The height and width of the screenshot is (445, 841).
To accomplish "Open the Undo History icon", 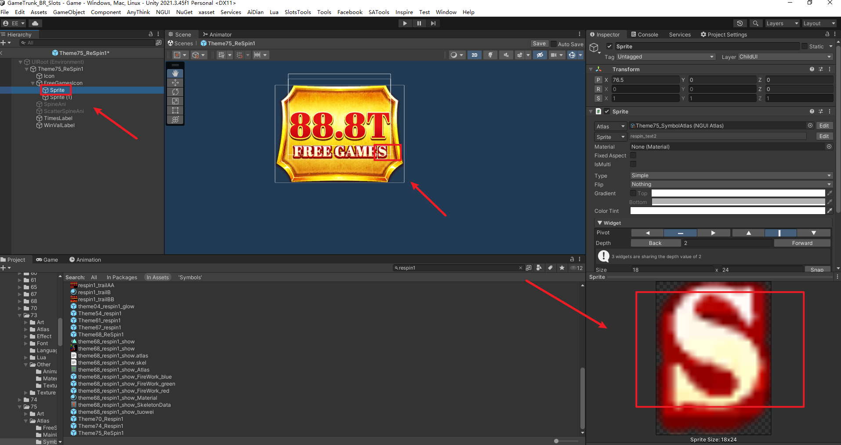I will pos(740,23).
